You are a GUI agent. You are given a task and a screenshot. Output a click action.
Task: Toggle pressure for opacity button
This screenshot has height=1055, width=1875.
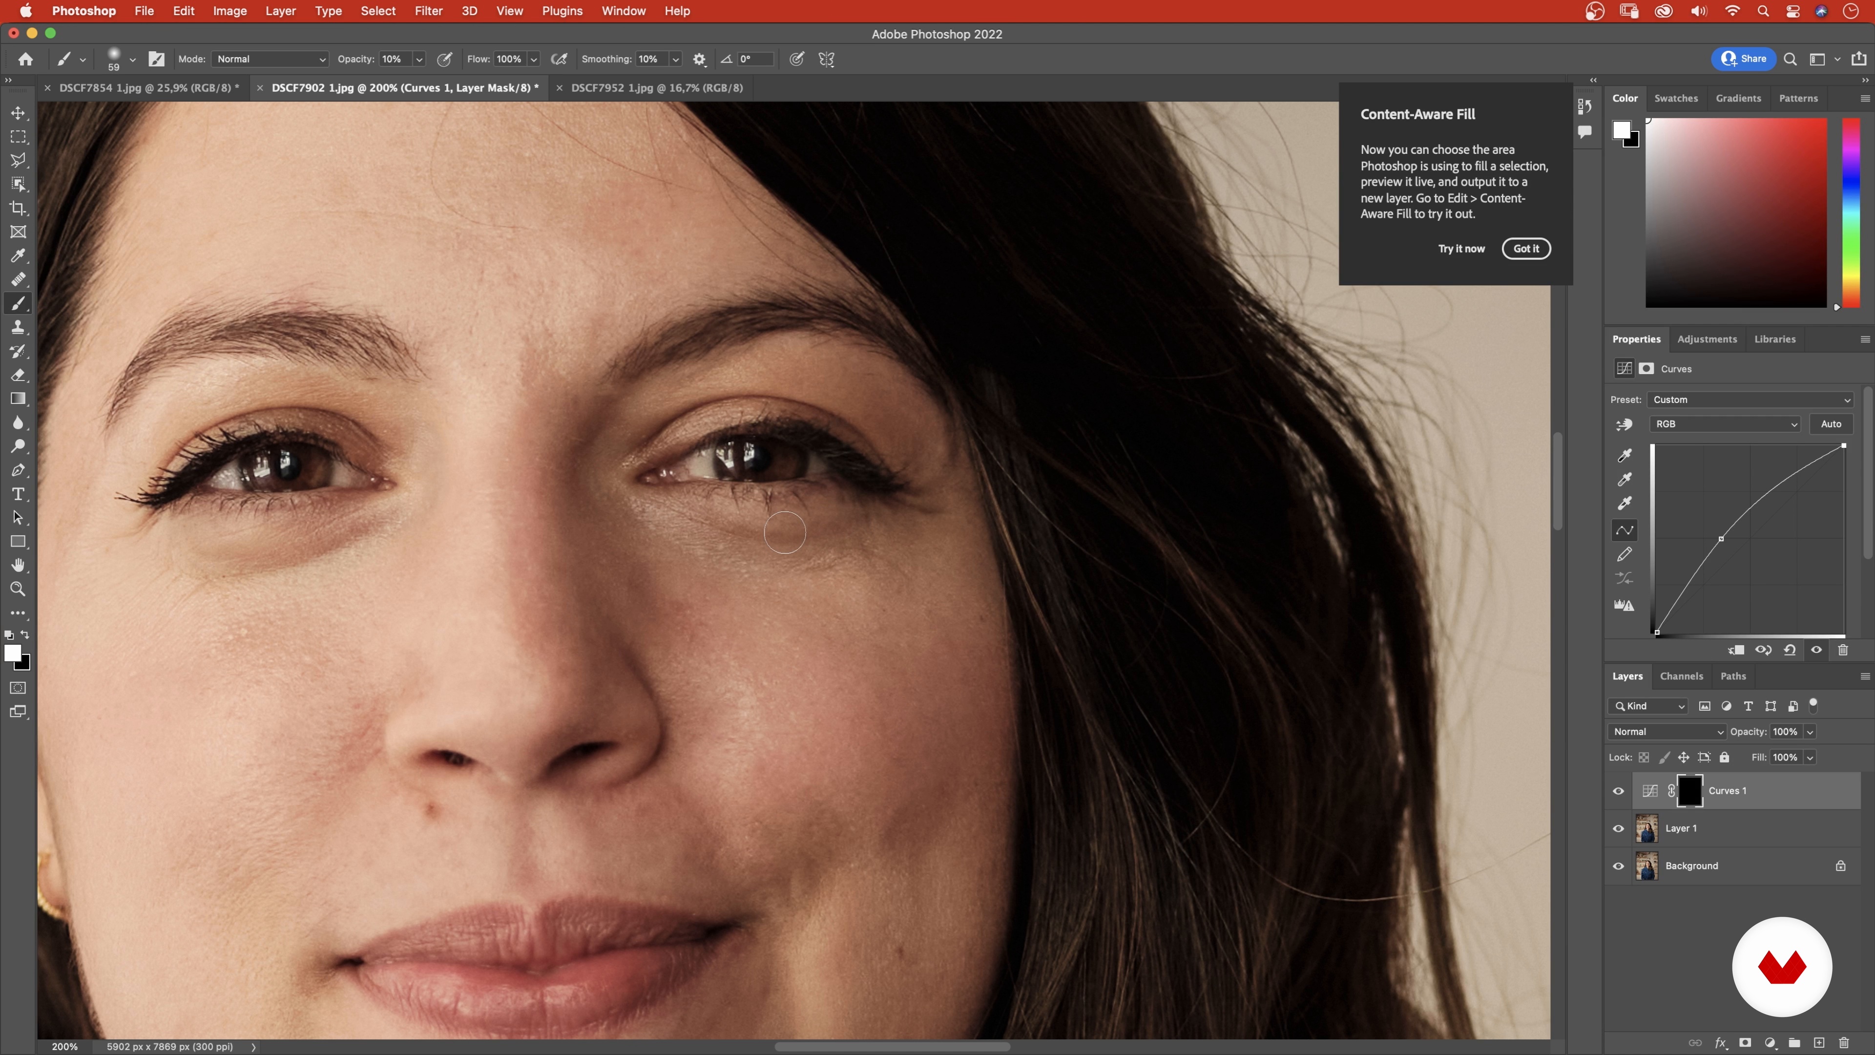[445, 59]
